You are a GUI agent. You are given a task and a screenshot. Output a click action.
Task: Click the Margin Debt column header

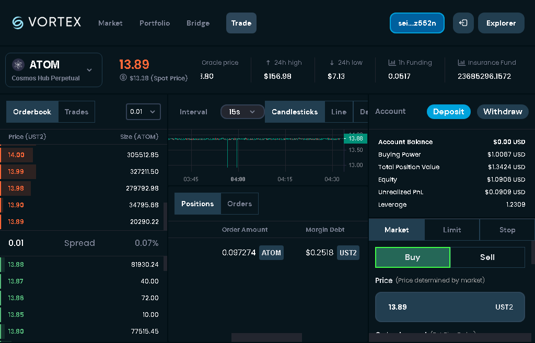coord(325,230)
